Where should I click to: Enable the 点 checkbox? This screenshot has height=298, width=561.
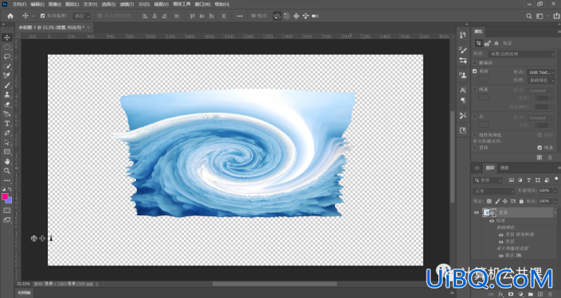coord(475,117)
